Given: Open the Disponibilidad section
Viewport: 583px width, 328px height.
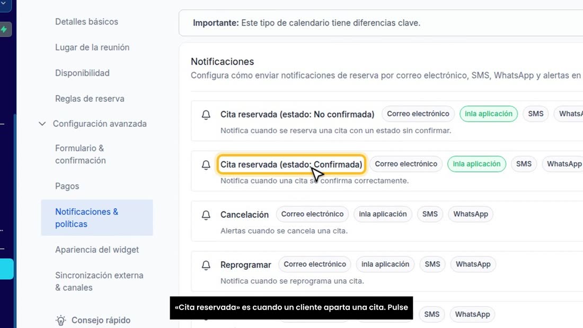Looking at the screenshot, I should (82, 73).
